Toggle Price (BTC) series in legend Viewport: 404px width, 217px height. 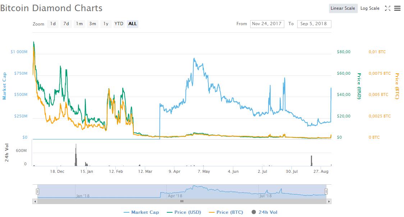coord(226,212)
